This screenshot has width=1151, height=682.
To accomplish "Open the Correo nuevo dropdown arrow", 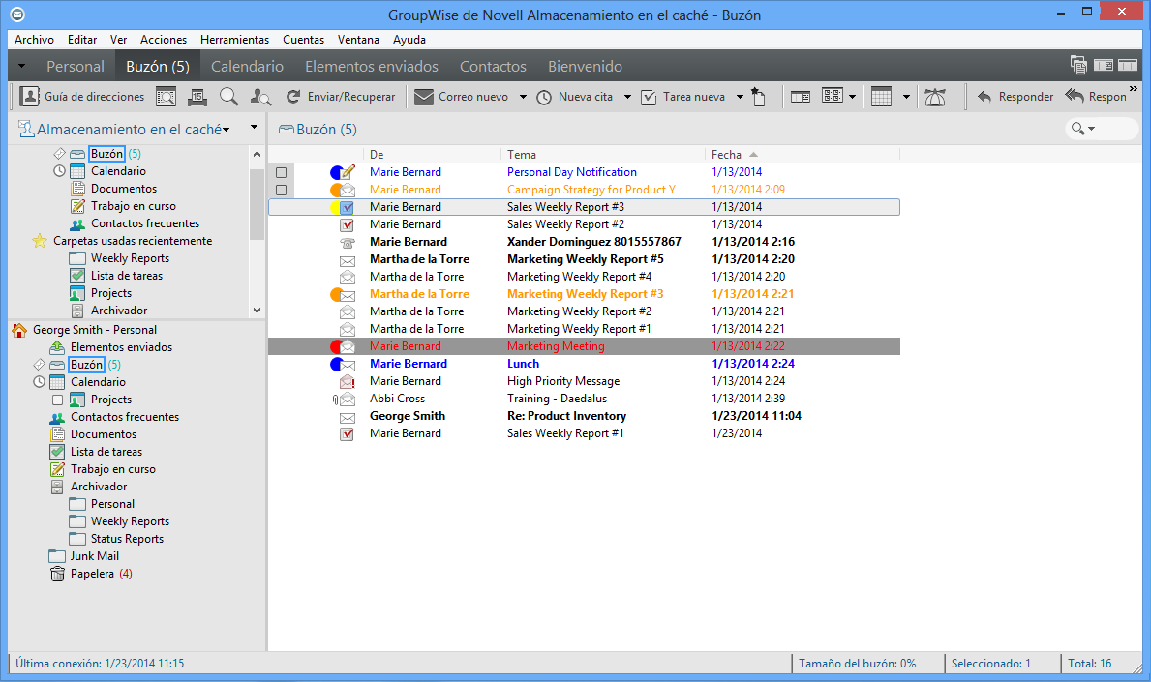I will click(523, 97).
